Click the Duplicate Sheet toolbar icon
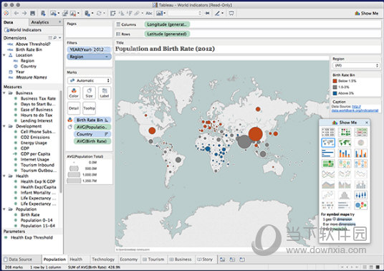Screen dimensions: 384x271 65,13
